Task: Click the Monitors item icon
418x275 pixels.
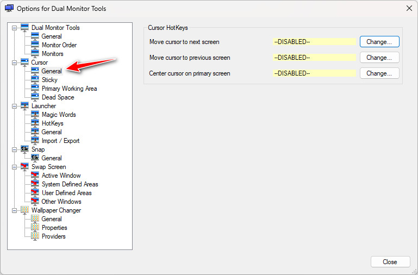Action: pyautogui.click(x=35, y=54)
